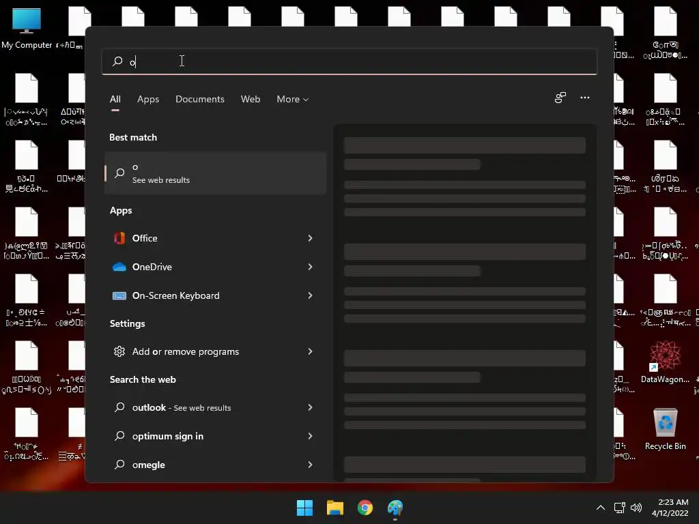699x524 pixels.
Task: Click the Windows Start button
Action: click(x=305, y=508)
